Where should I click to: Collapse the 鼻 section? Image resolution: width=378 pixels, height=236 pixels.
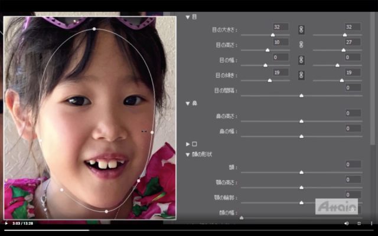[x=188, y=103]
